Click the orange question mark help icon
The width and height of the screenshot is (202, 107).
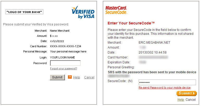[x=70, y=77]
